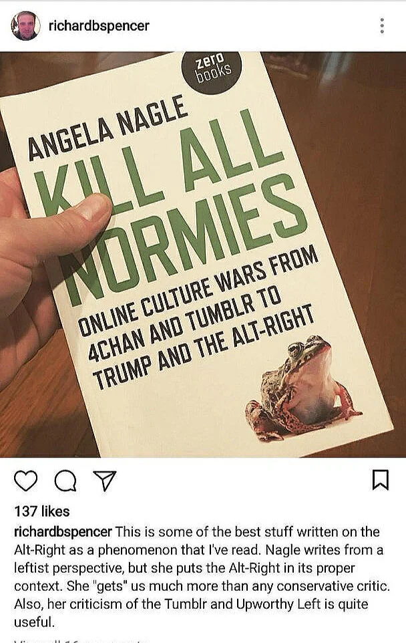Tap the Angela Nagle author name in photo
Screen dimensions: 406x643
(108, 127)
